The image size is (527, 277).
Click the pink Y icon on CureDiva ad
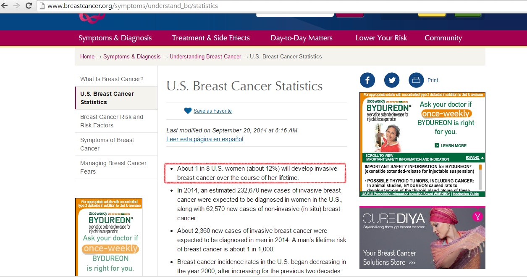pyautogui.click(x=477, y=216)
